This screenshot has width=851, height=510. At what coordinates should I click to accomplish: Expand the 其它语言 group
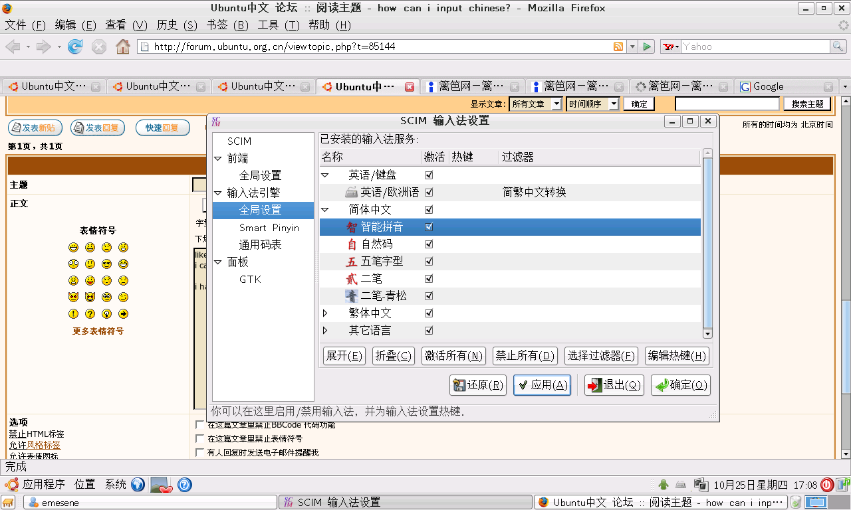pyautogui.click(x=325, y=331)
